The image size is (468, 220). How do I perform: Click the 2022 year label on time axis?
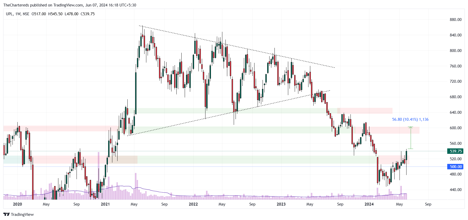pyautogui.click(x=193, y=204)
